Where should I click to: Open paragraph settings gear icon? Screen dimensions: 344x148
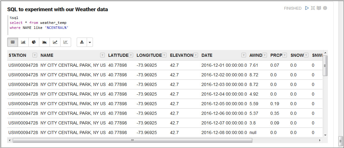click(325, 8)
